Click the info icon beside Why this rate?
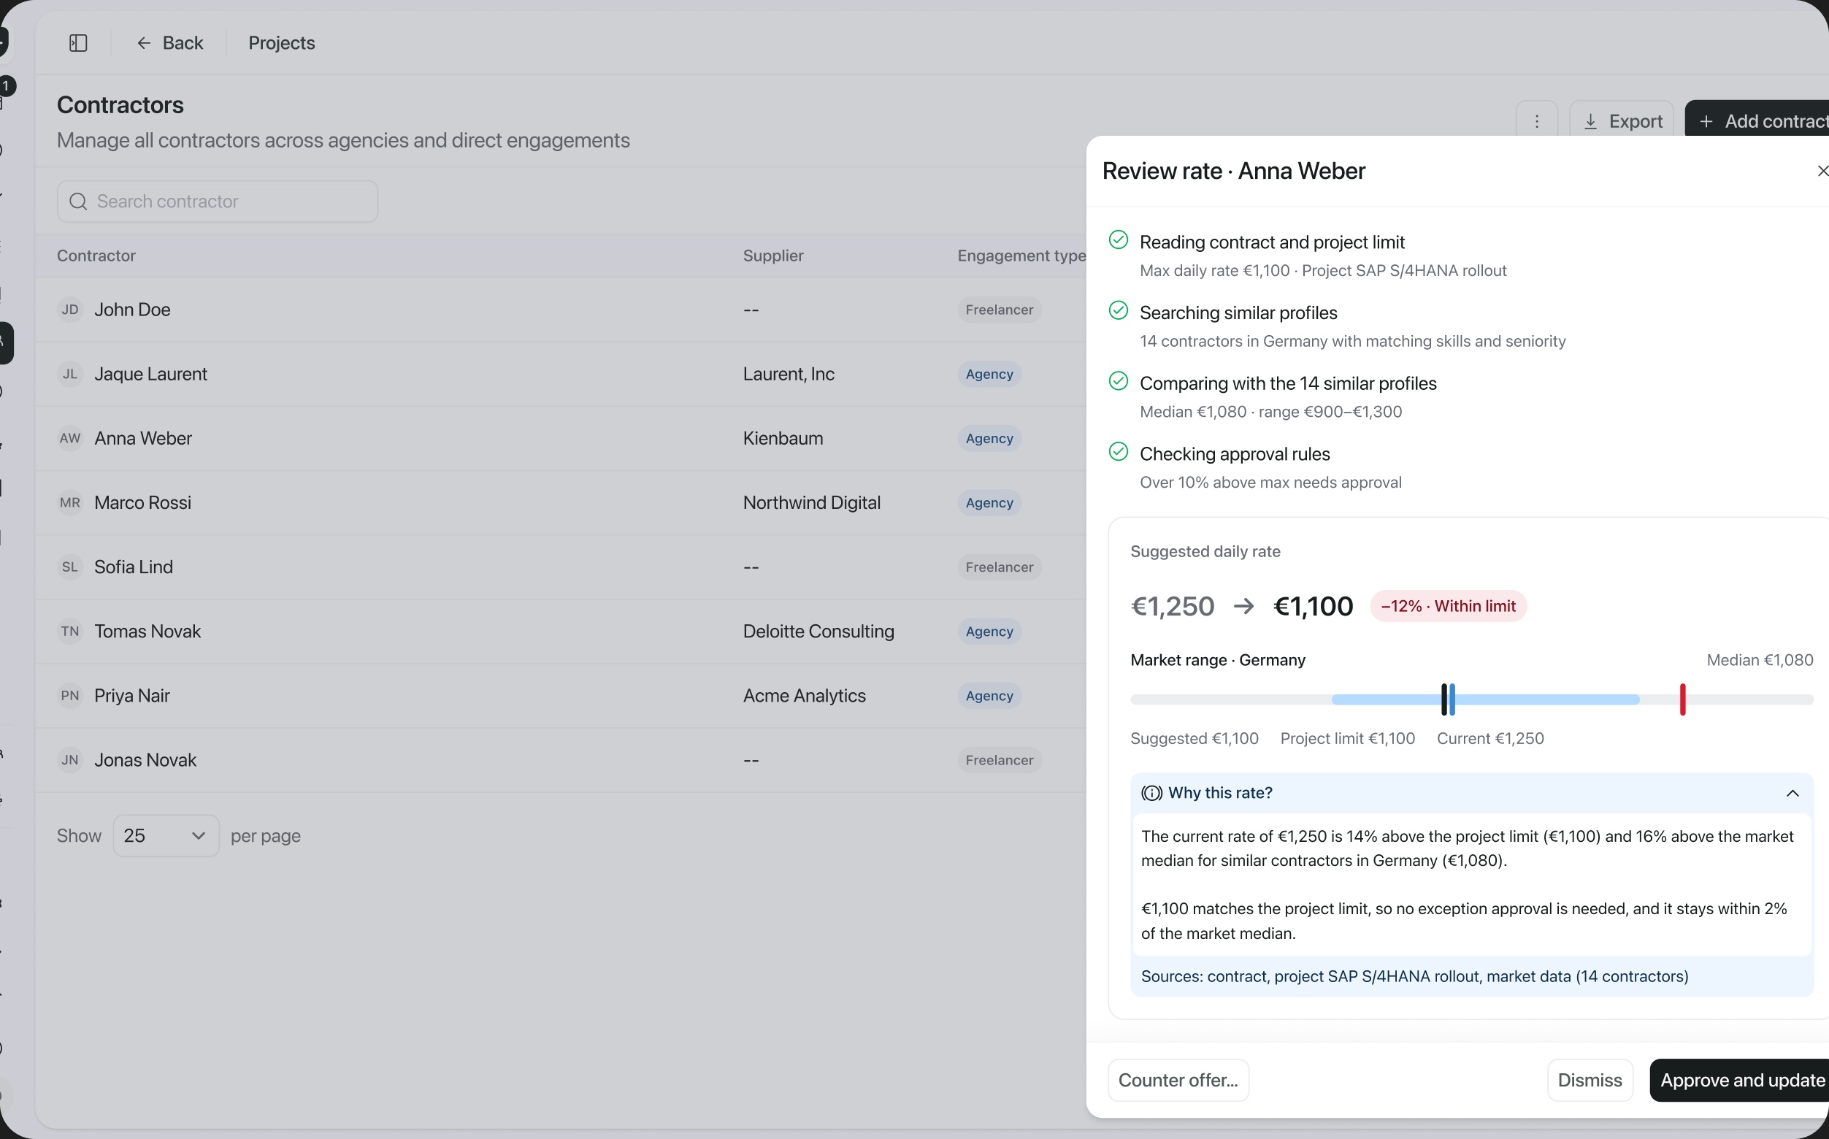 click(x=1151, y=793)
